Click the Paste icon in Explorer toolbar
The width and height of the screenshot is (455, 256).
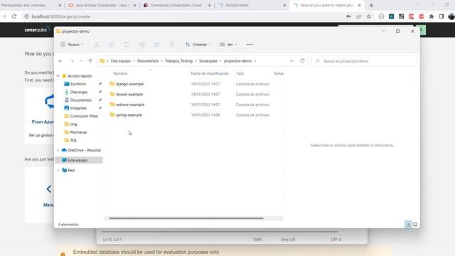tap(127, 44)
